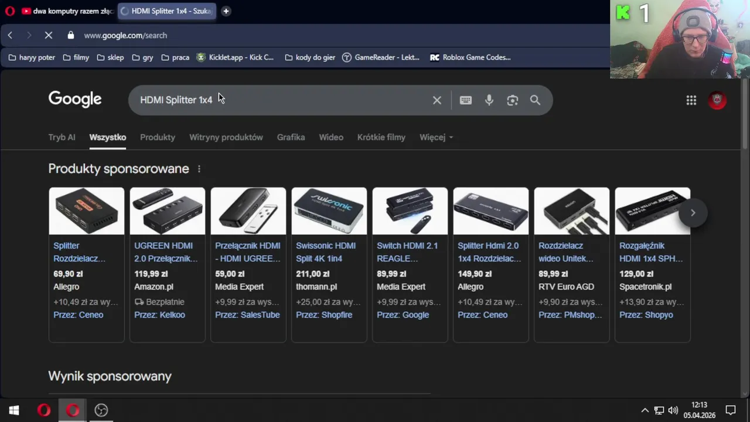
Task: Click Spacetronik.pl store name
Action: (646, 287)
